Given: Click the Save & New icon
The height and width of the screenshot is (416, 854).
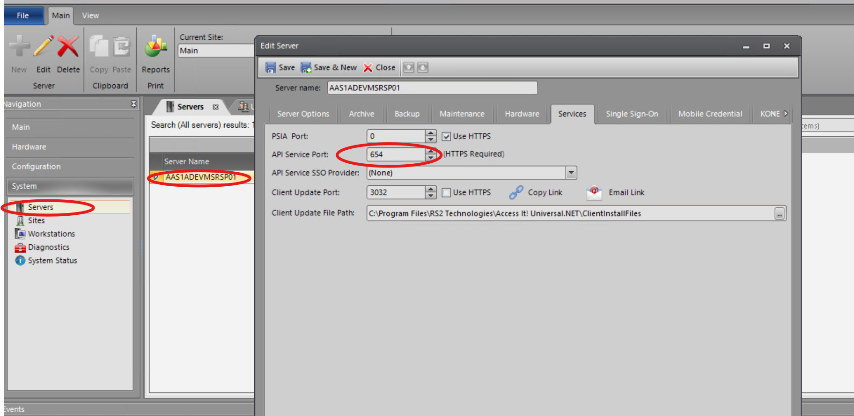Looking at the screenshot, I should [306, 68].
